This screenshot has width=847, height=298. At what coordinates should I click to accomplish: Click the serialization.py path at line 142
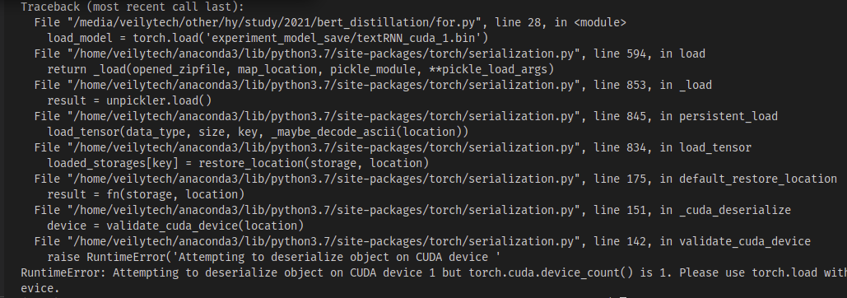321,242
